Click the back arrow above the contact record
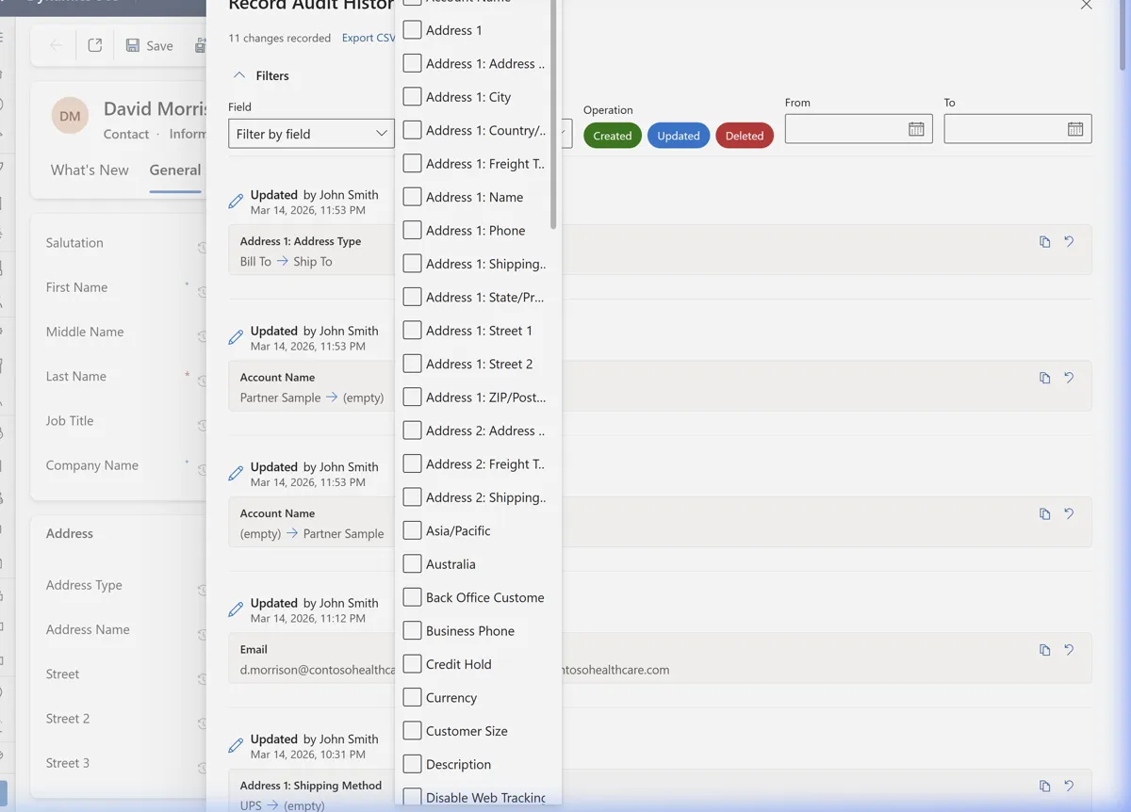 56,44
